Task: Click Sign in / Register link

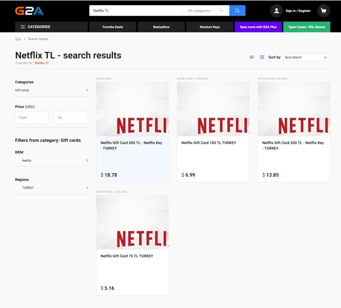Action: coord(298,10)
